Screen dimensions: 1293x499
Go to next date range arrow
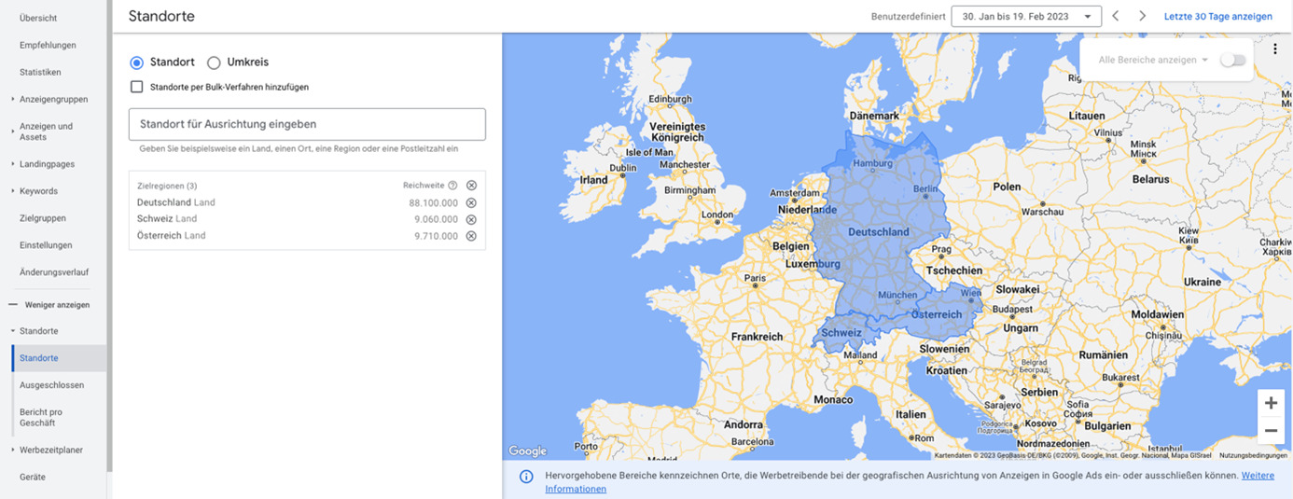[x=1143, y=17]
